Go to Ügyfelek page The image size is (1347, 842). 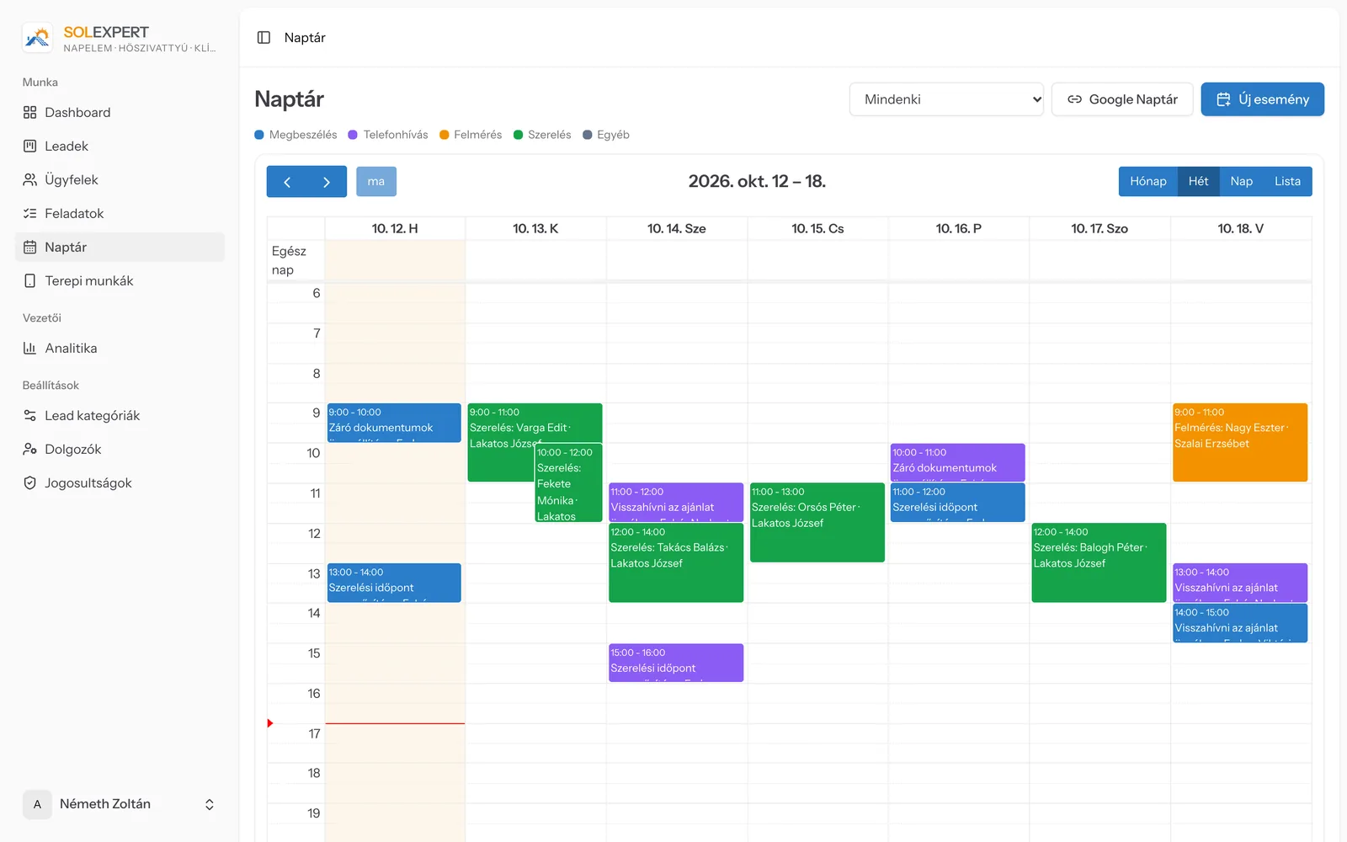click(120, 180)
